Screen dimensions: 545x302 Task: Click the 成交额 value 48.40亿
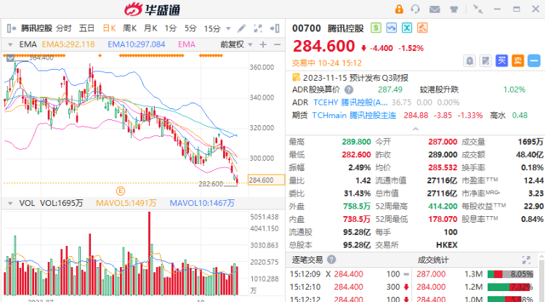point(530,154)
